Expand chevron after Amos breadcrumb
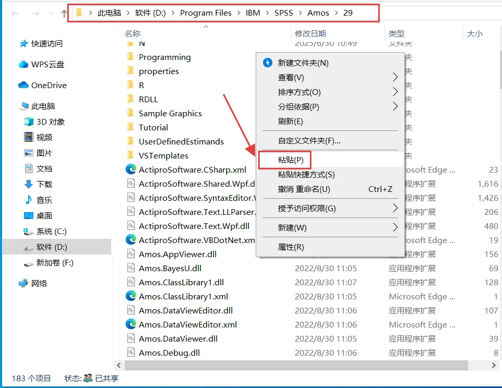 (x=336, y=13)
